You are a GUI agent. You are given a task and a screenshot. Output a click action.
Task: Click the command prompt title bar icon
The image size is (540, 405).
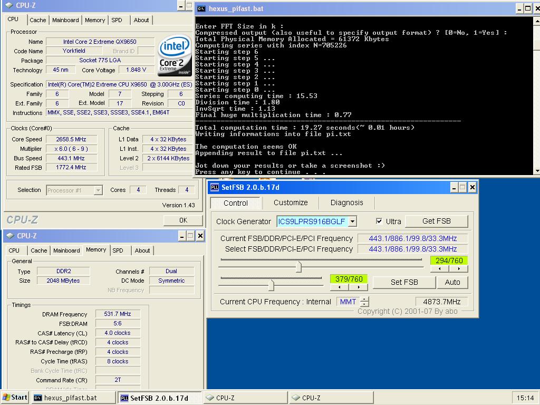point(201,8)
